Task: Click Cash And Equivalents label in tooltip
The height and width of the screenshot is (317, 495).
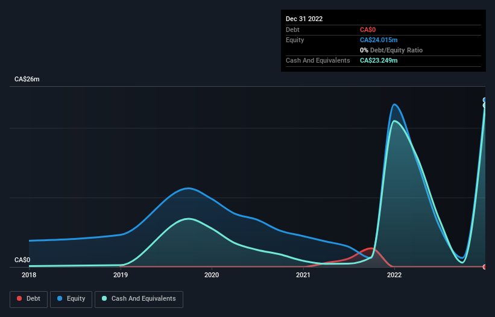Action: 318,60
